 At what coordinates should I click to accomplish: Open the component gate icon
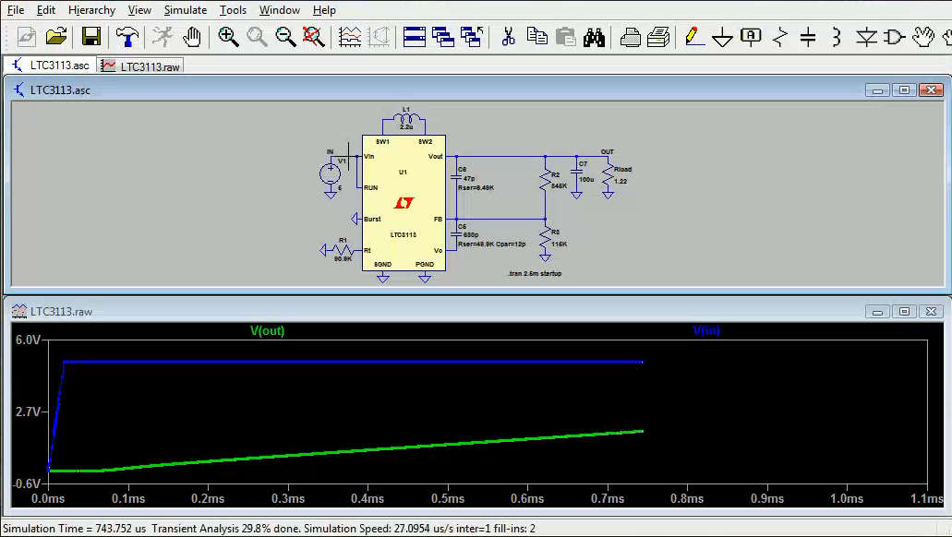click(x=894, y=37)
